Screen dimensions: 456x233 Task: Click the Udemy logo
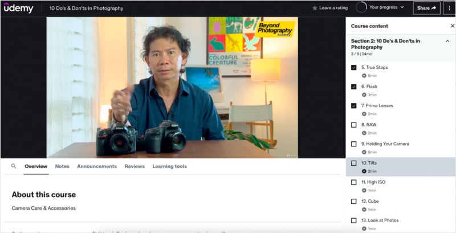18,8
